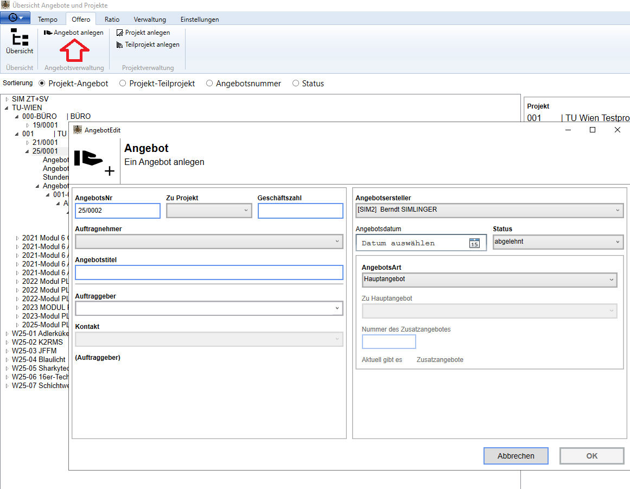This screenshot has width=630, height=489.
Task: Open the calendar picker for Angebotsdatum
Action: [474, 243]
